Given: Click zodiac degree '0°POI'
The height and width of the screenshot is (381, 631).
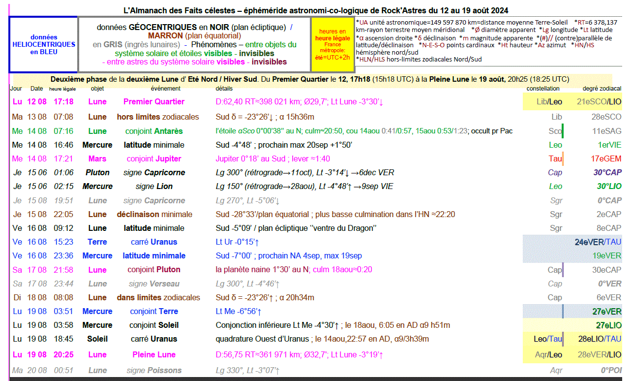Looking at the screenshot, I should point(610,370).
